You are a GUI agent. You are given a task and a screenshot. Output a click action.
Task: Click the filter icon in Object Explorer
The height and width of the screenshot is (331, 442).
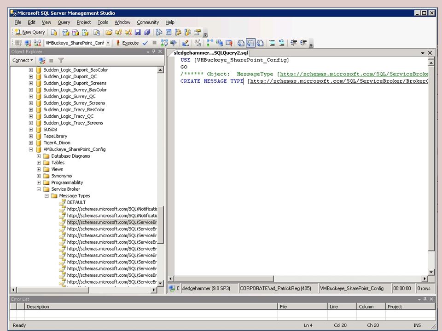[61, 60]
